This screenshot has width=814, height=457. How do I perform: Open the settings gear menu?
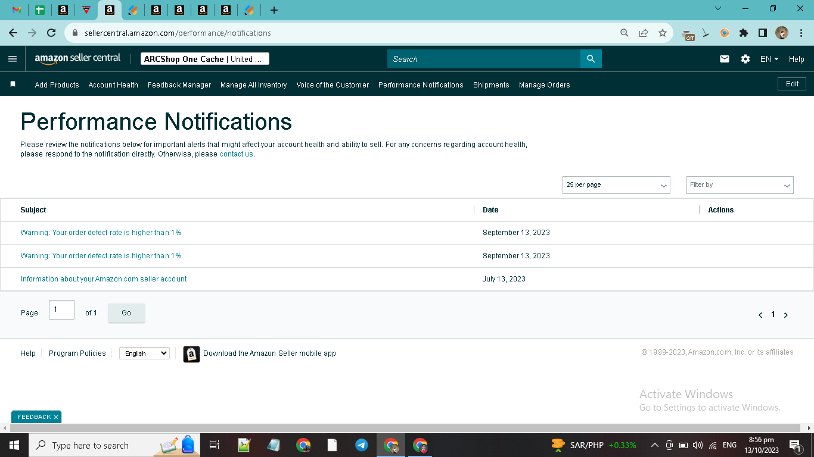(745, 59)
